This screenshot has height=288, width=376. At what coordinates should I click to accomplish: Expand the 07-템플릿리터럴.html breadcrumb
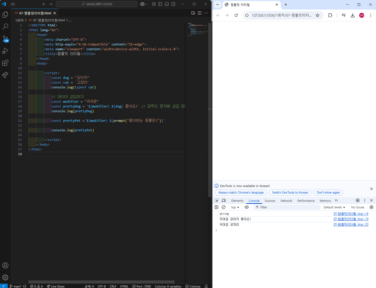point(49,20)
